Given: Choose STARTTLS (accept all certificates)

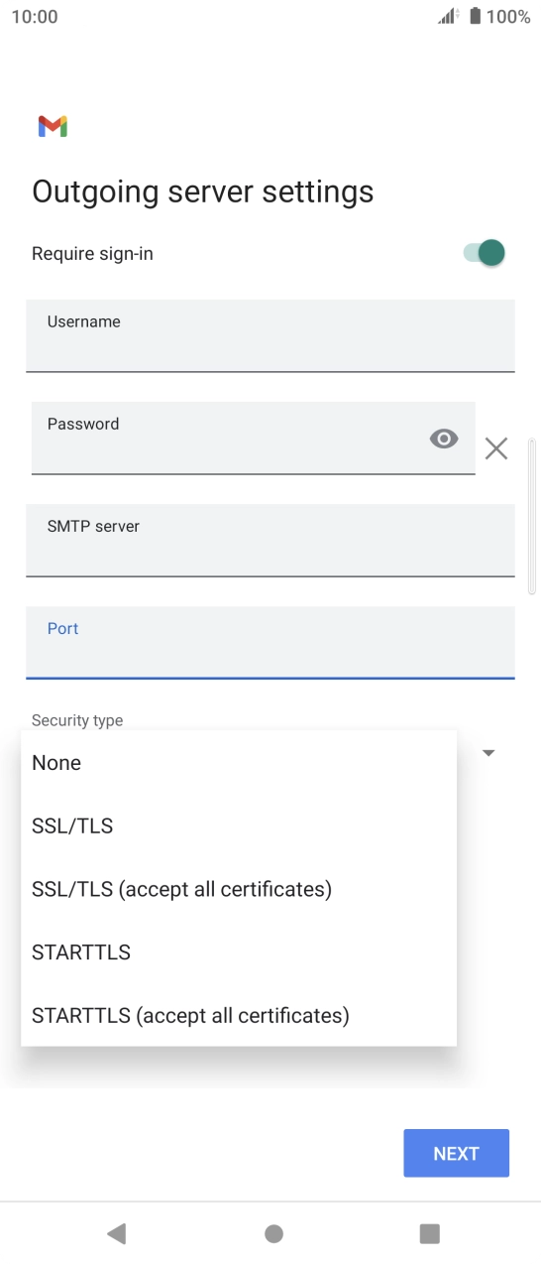Looking at the screenshot, I should coord(239,1016).
